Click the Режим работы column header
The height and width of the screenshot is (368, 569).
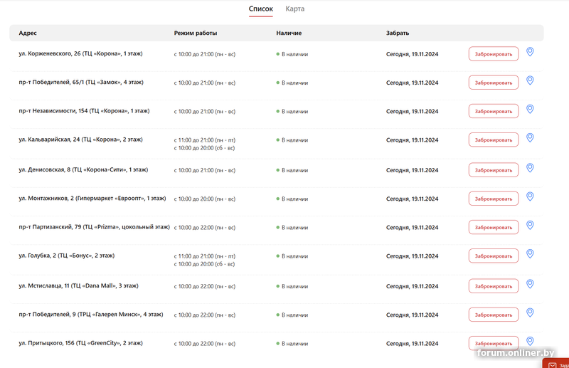[x=195, y=33]
